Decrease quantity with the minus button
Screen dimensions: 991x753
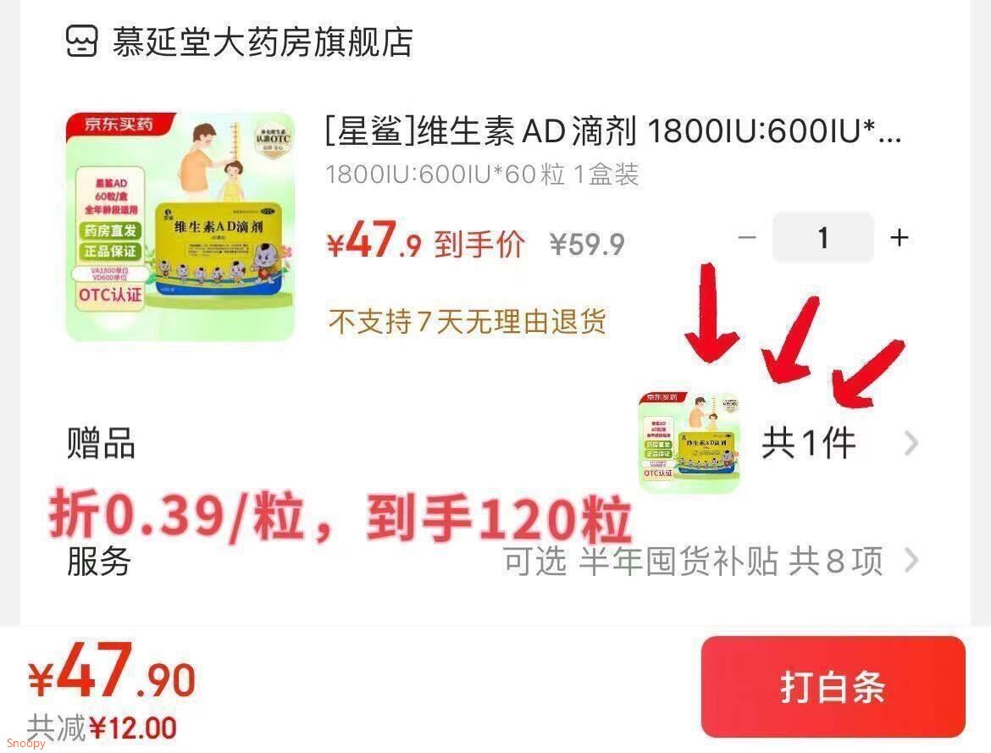point(747,238)
